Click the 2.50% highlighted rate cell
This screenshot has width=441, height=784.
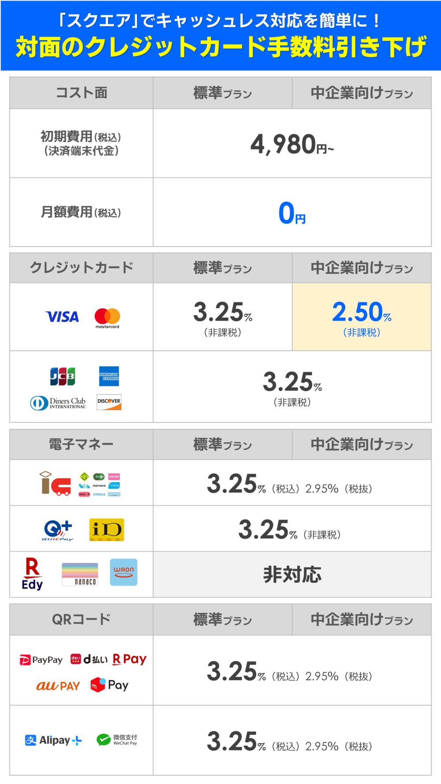point(362,317)
